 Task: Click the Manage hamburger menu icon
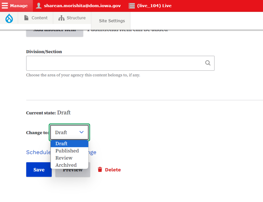[x=5, y=6]
